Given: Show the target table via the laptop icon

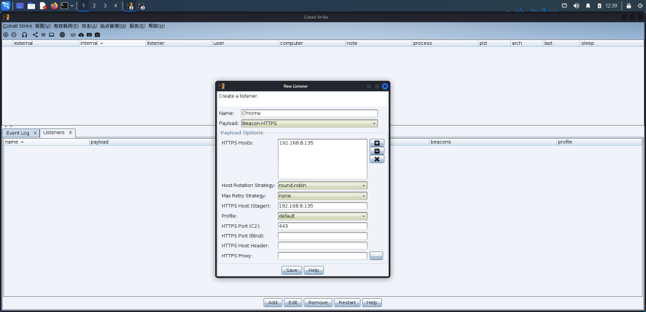Looking at the screenshot, I should click(52, 35).
